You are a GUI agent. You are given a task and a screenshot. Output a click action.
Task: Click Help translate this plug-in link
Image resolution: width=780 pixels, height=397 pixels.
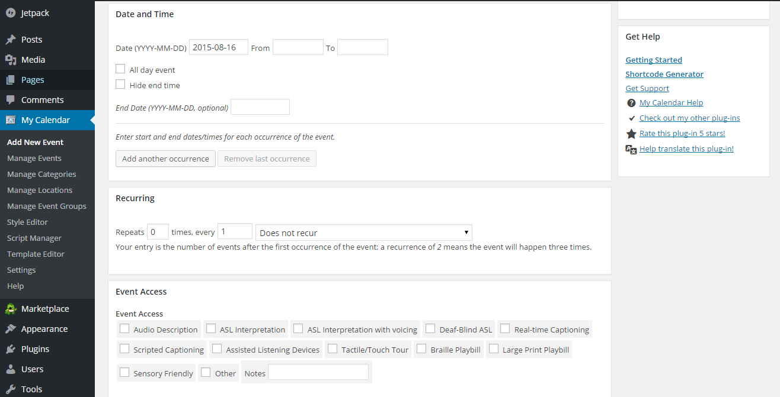(x=686, y=149)
